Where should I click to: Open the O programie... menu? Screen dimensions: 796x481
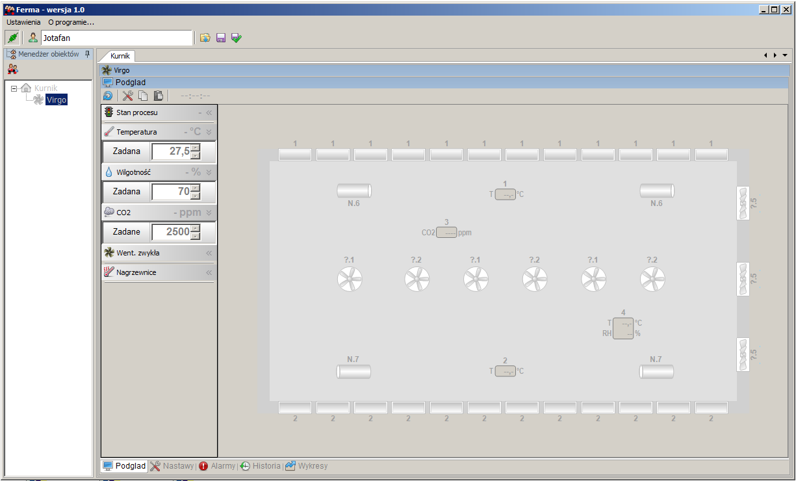point(71,22)
